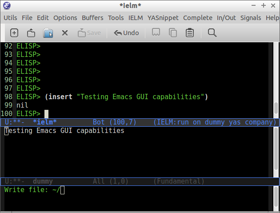Click the New File toolbar icon

pyautogui.click(x=14, y=33)
